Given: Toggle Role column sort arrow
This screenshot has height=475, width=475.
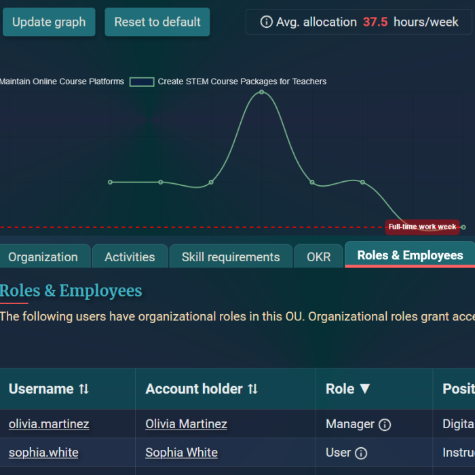Looking at the screenshot, I should [365, 389].
